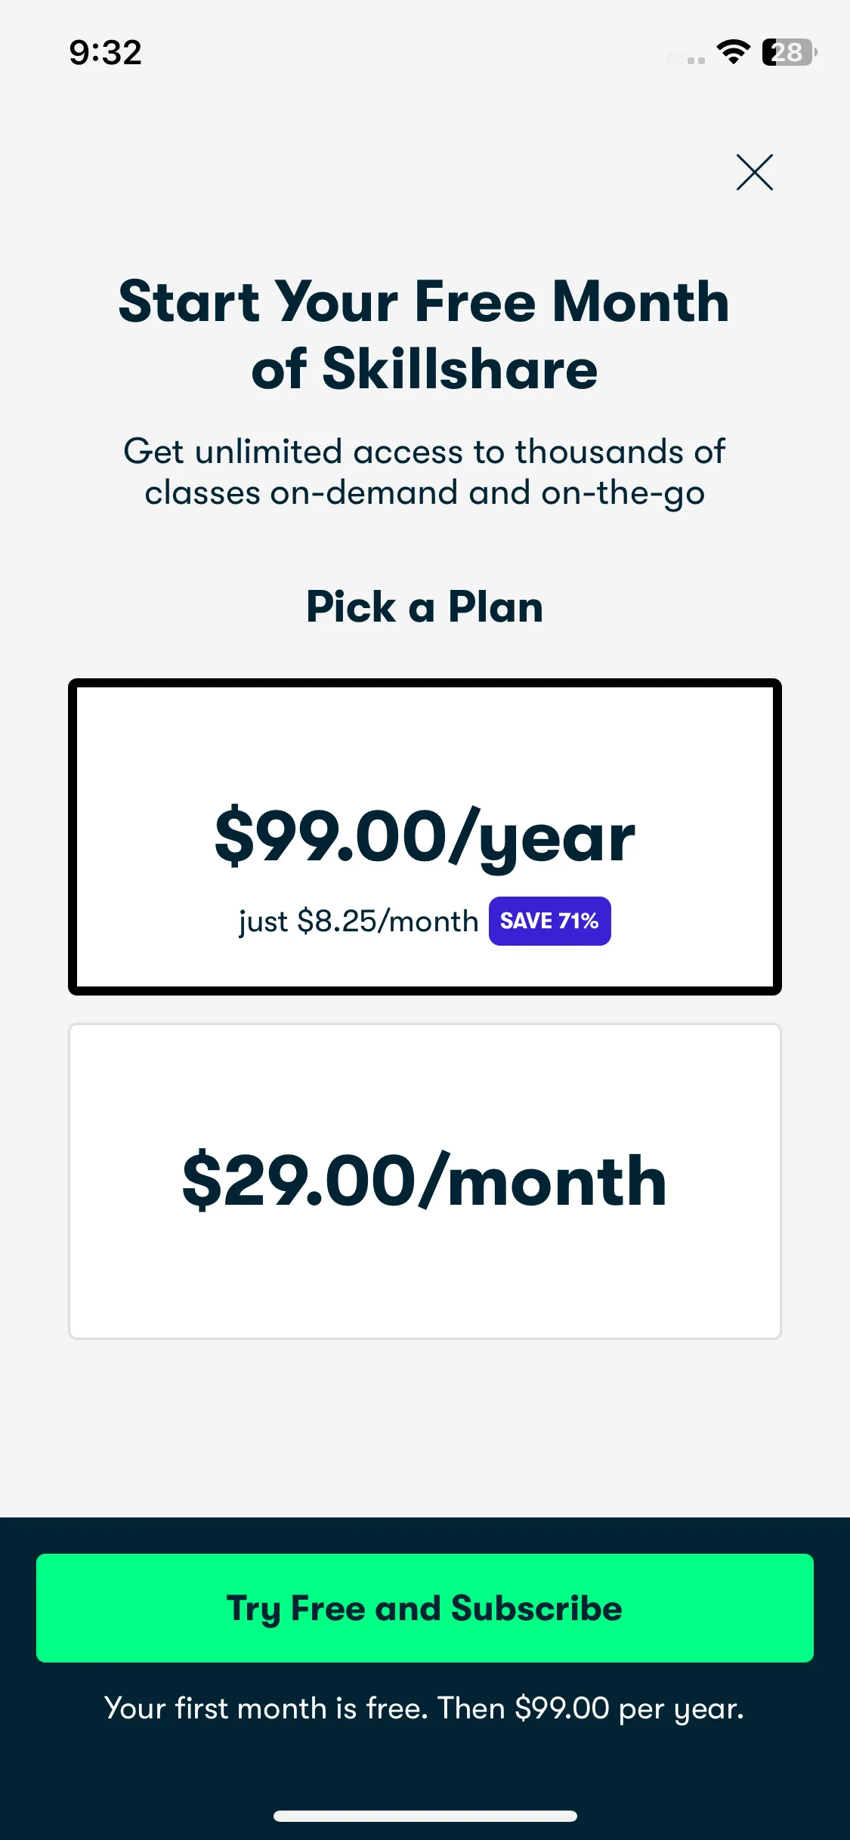Tap the purple SAVE 71% badge
Screen dimensions: 850x1840
(x=550, y=921)
